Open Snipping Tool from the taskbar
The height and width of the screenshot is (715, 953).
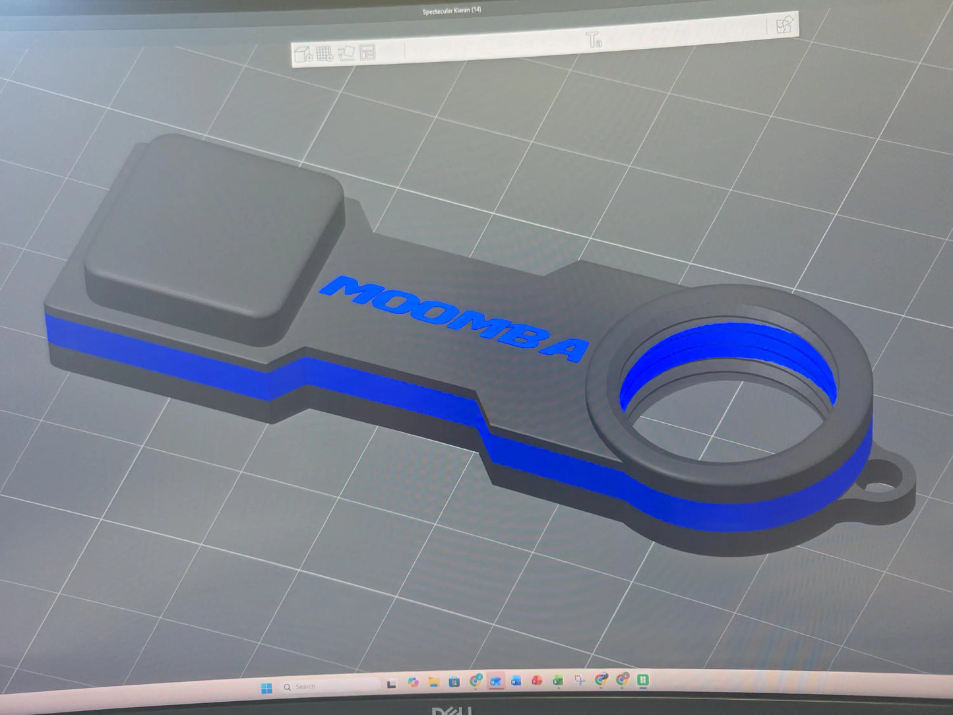(x=580, y=679)
